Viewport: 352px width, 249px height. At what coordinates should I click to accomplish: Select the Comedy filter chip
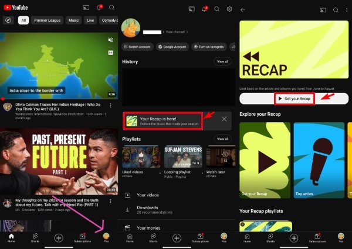click(109, 20)
